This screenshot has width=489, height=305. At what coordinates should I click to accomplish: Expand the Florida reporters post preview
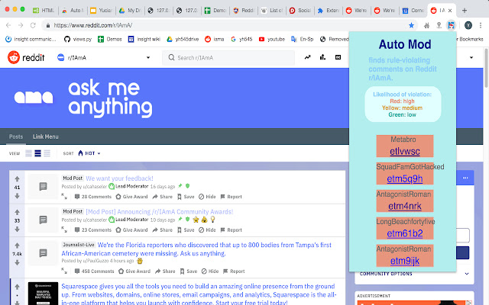(x=64, y=271)
